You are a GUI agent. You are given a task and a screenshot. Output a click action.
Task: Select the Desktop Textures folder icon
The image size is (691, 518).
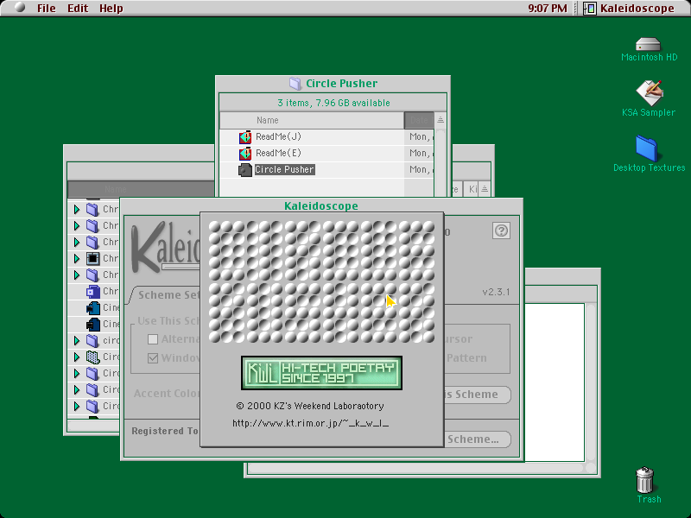tap(646, 148)
